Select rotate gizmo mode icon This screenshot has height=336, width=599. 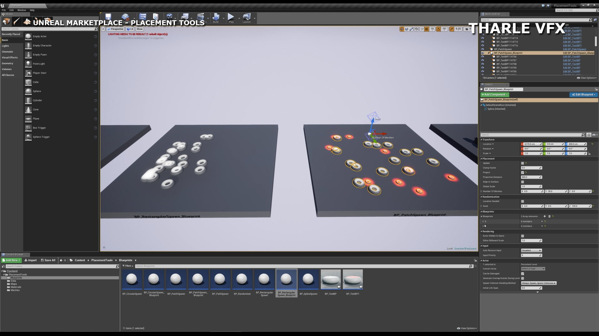[x=407, y=29]
